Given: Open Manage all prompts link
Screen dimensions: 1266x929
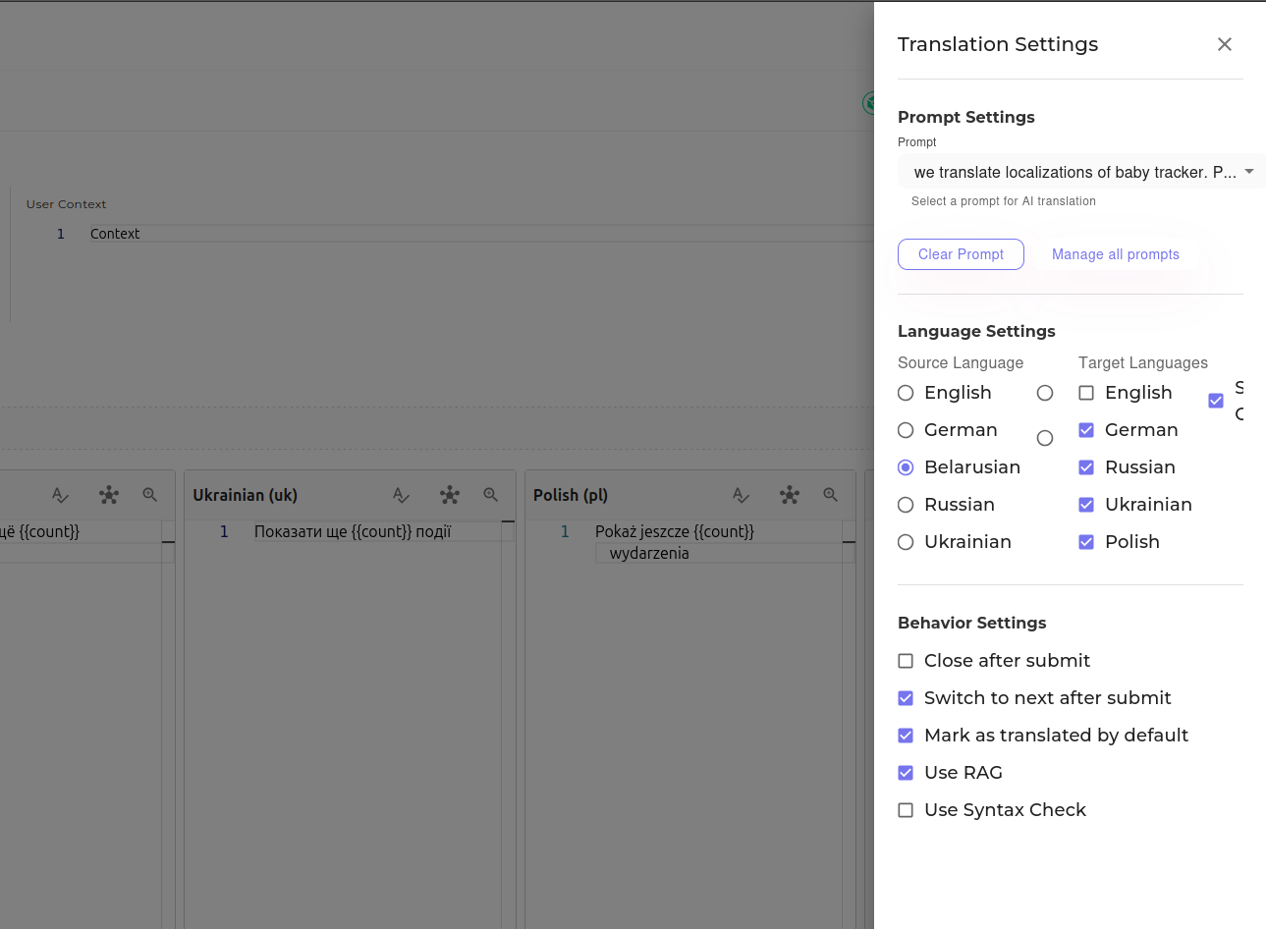Looking at the screenshot, I should pyautogui.click(x=1115, y=254).
